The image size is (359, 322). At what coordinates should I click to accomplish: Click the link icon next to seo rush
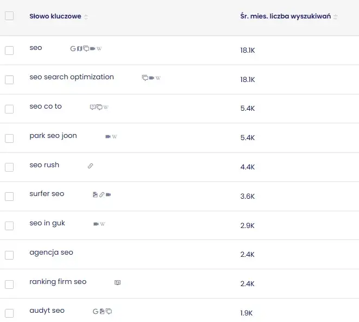[x=90, y=166]
